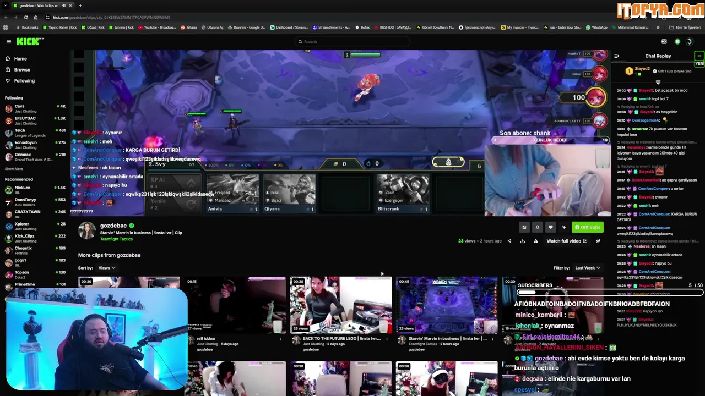Screen dimensions: 705x396
Task: Open the KICK store icon in top bar
Action: (x=664, y=42)
